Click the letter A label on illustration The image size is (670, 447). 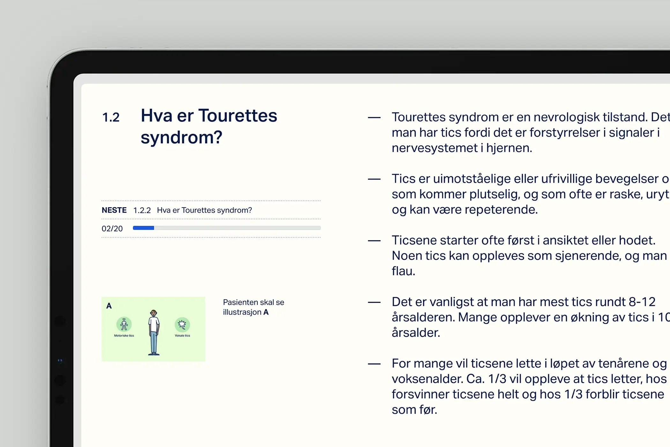[x=109, y=306]
